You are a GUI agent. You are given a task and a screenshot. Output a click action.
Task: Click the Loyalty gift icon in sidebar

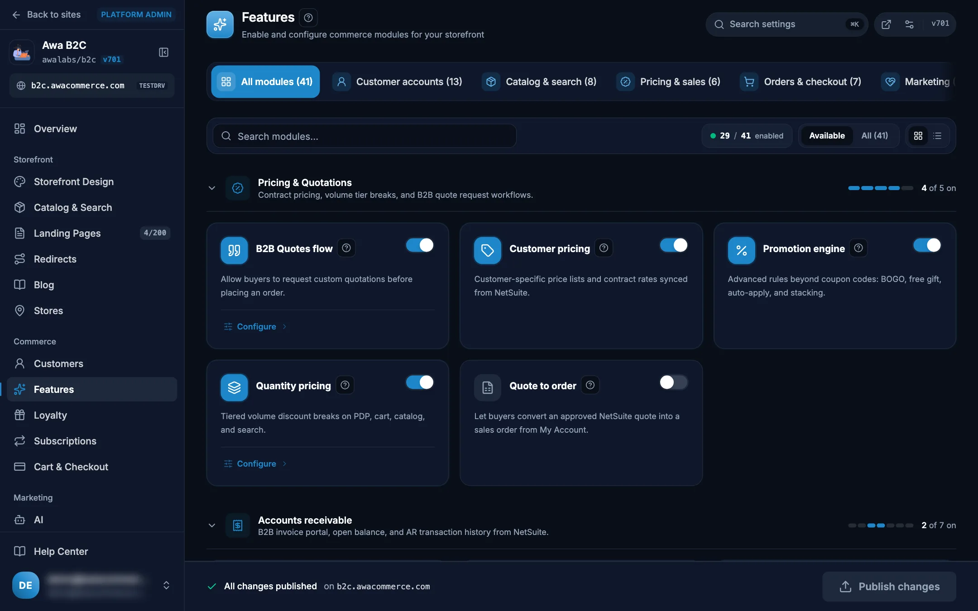click(x=19, y=415)
